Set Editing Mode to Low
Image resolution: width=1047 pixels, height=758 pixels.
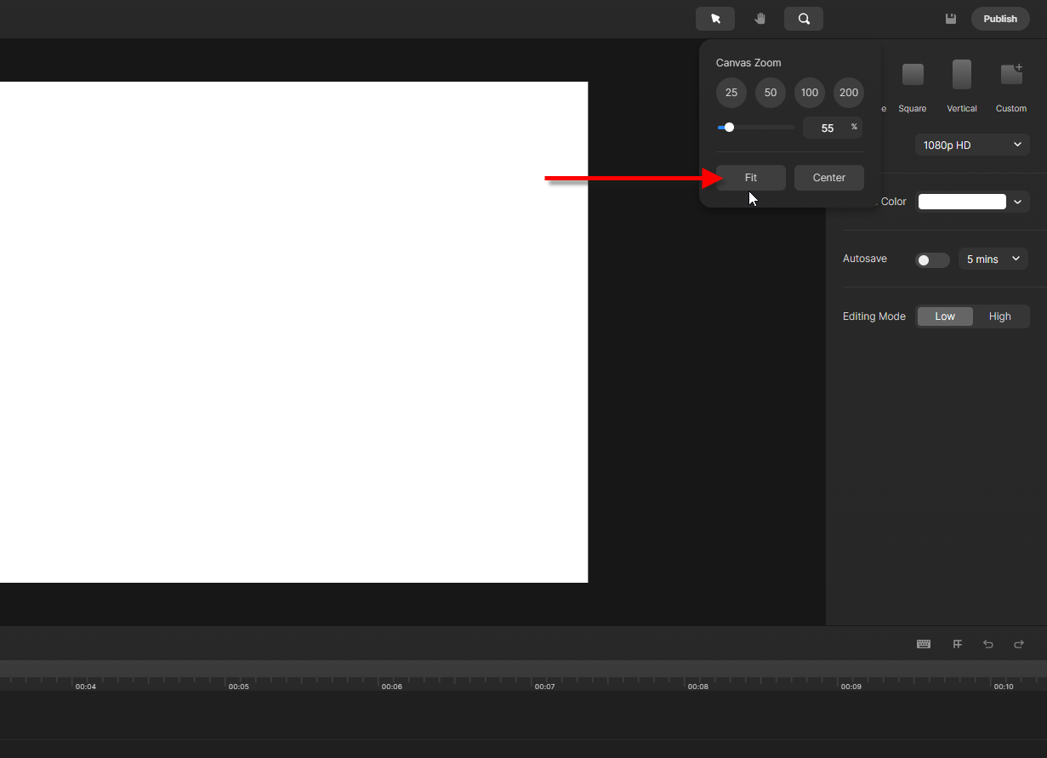pos(945,316)
